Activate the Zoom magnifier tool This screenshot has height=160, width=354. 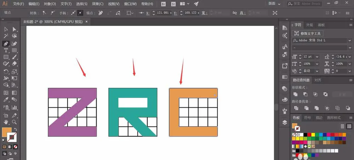coord(14,122)
